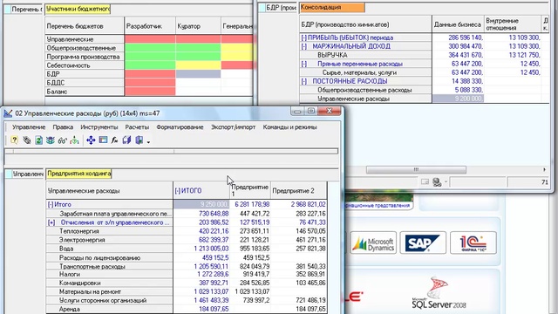This screenshot has width=558, height=314.
Task: Click the hatched pencil icon in toolbar
Action: click(x=27, y=140)
